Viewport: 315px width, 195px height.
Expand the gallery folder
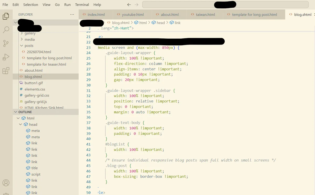pyautogui.click(x=22, y=33)
